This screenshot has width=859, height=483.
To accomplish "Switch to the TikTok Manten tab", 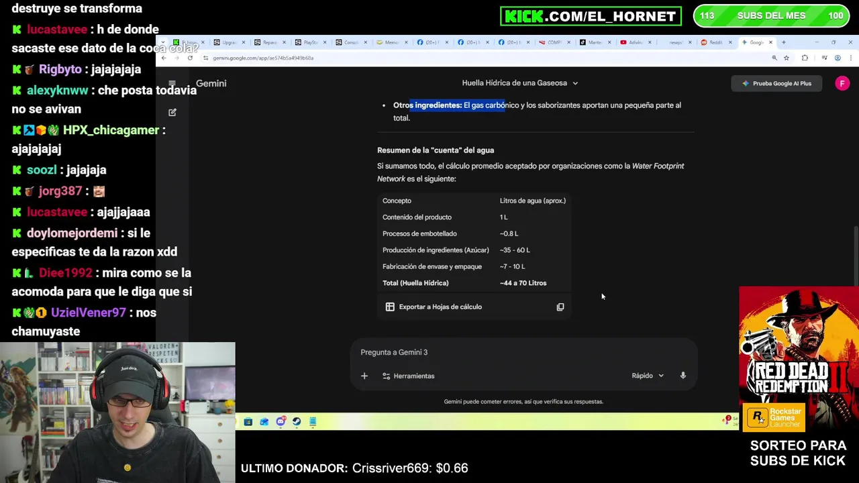I will coord(595,42).
